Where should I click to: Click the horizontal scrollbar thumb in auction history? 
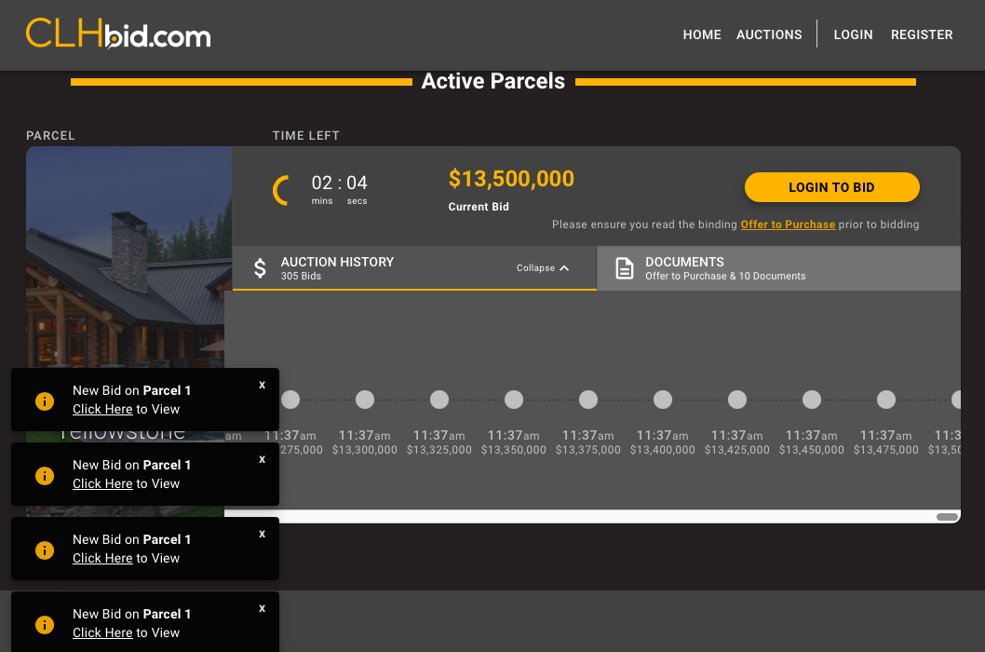point(947,517)
